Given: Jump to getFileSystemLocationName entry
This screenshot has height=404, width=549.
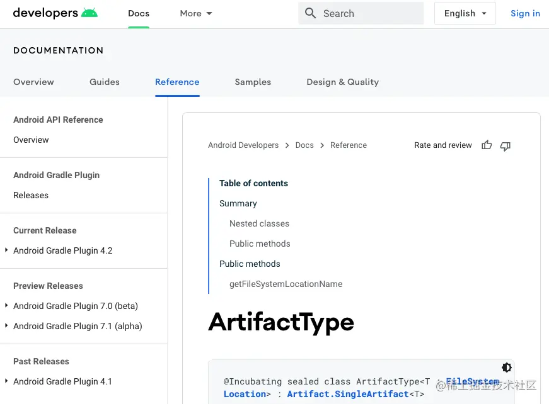Looking at the screenshot, I should (286, 284).
